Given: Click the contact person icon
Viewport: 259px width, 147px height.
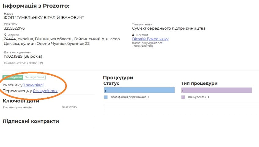Looking at the screenshot, I should [133, 35].
